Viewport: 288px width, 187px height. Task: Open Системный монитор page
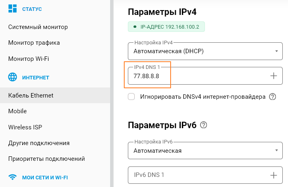[x=38, y=27]
